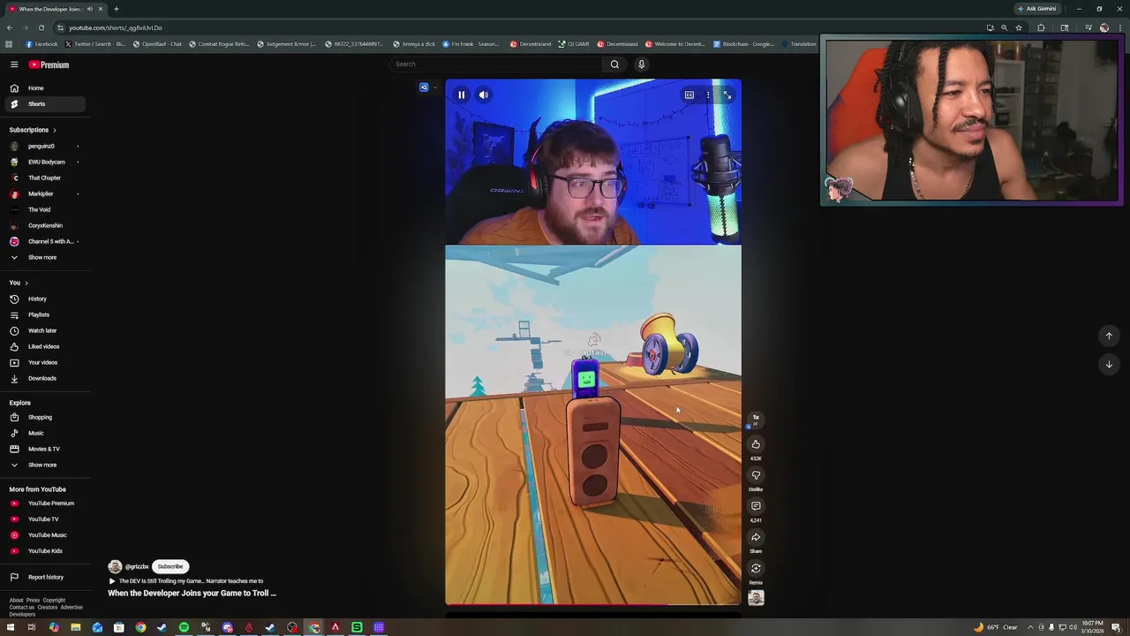Change the 1x playback speed
Screen dimensions: 1130x636
click(756, 418)
